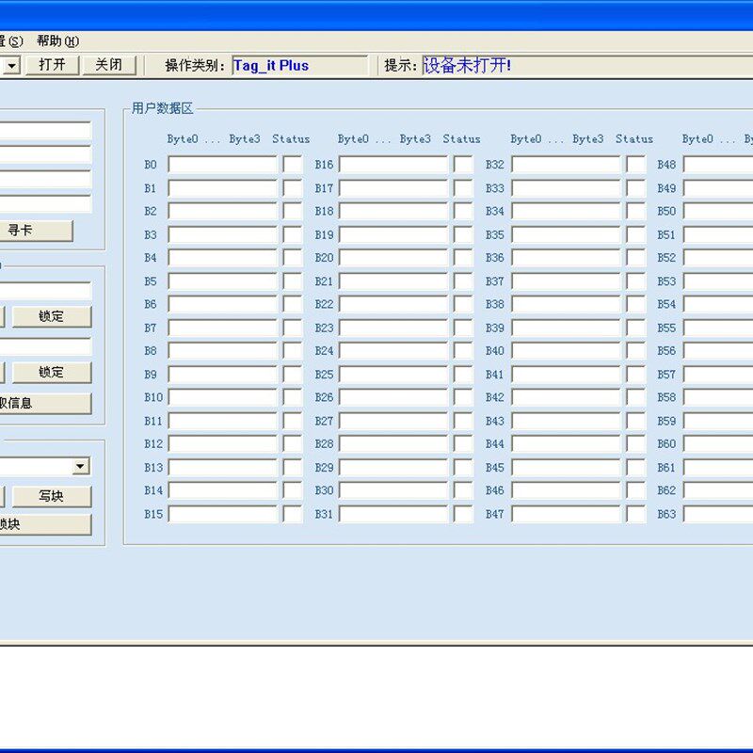Click the B42 data input field
This screenshot has width=753, height=753.
[566, 397]
